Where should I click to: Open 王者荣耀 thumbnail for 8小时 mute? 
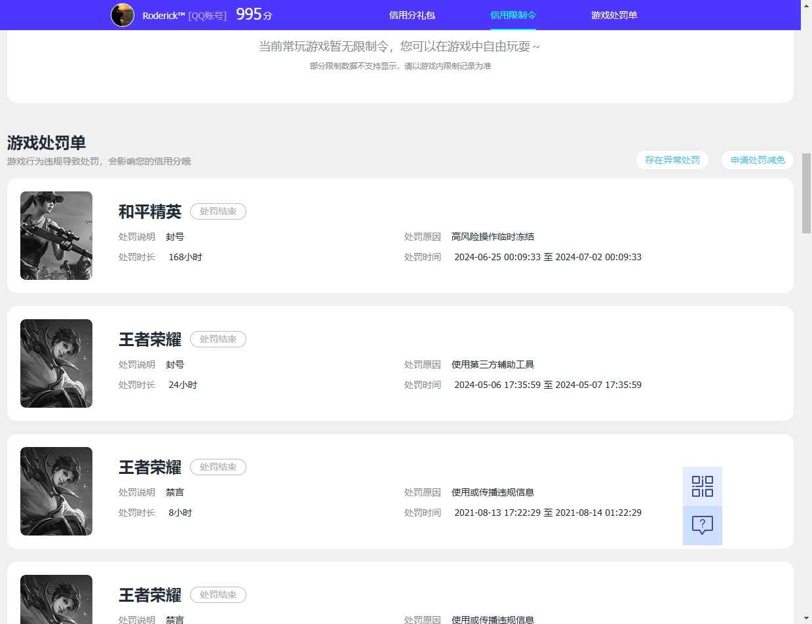[x=56, y=491]
